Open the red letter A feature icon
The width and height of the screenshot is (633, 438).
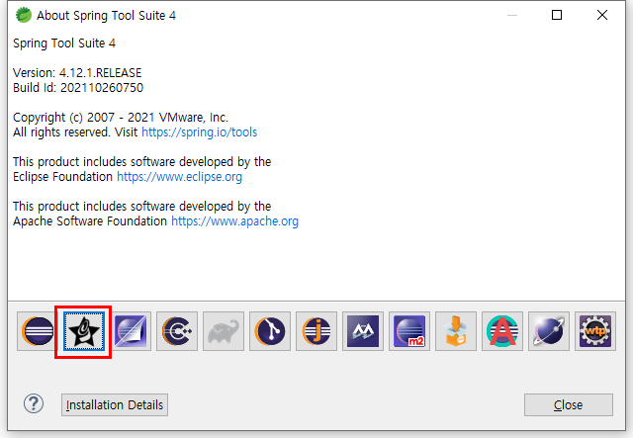pyautogui.click(x=502, y=331)
